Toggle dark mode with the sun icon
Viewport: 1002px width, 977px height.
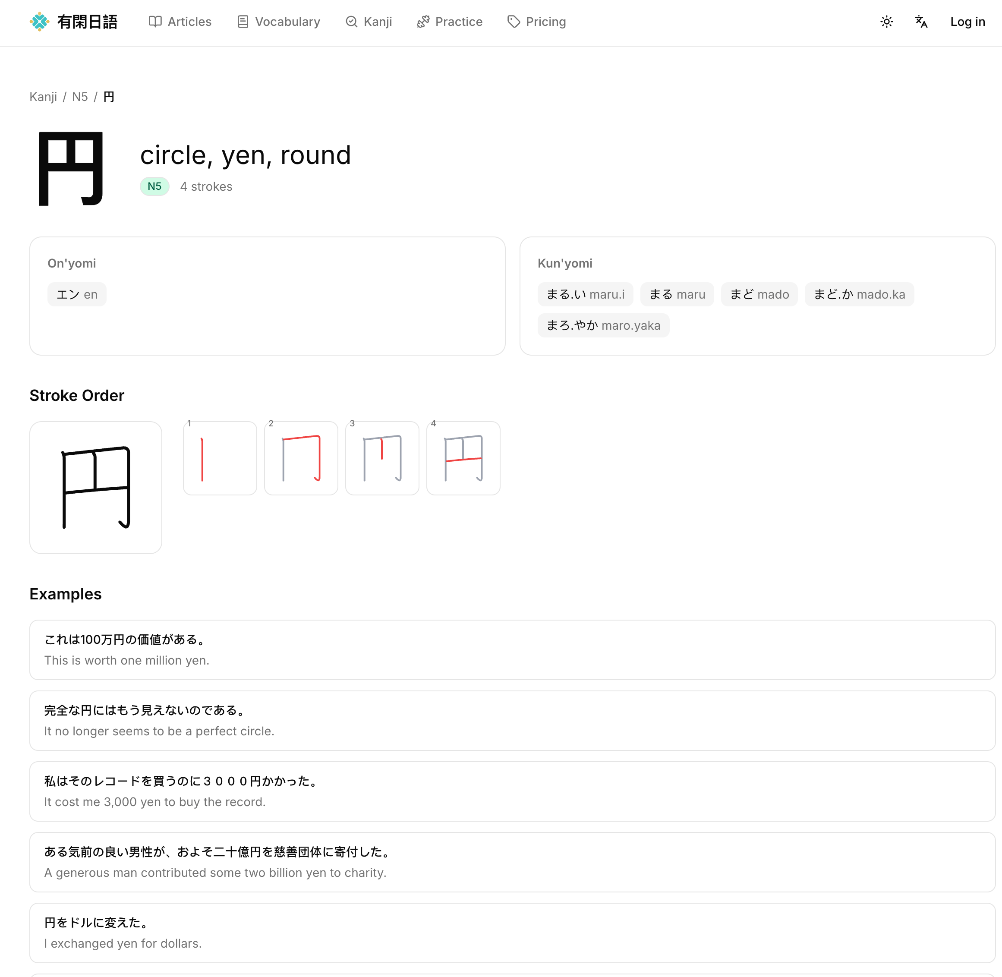click(x=886, y=22)
